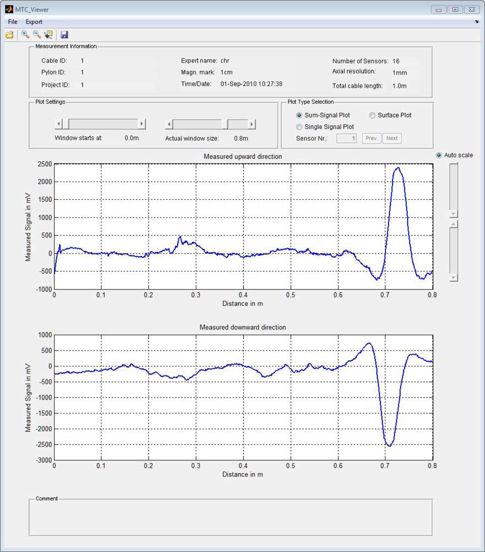Click right arrow of window start slider
The width and height of the screenshot is (485, 552).
142,124
